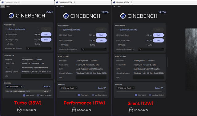Click Info input field in Silent window
197x116 pixels.
148,77
